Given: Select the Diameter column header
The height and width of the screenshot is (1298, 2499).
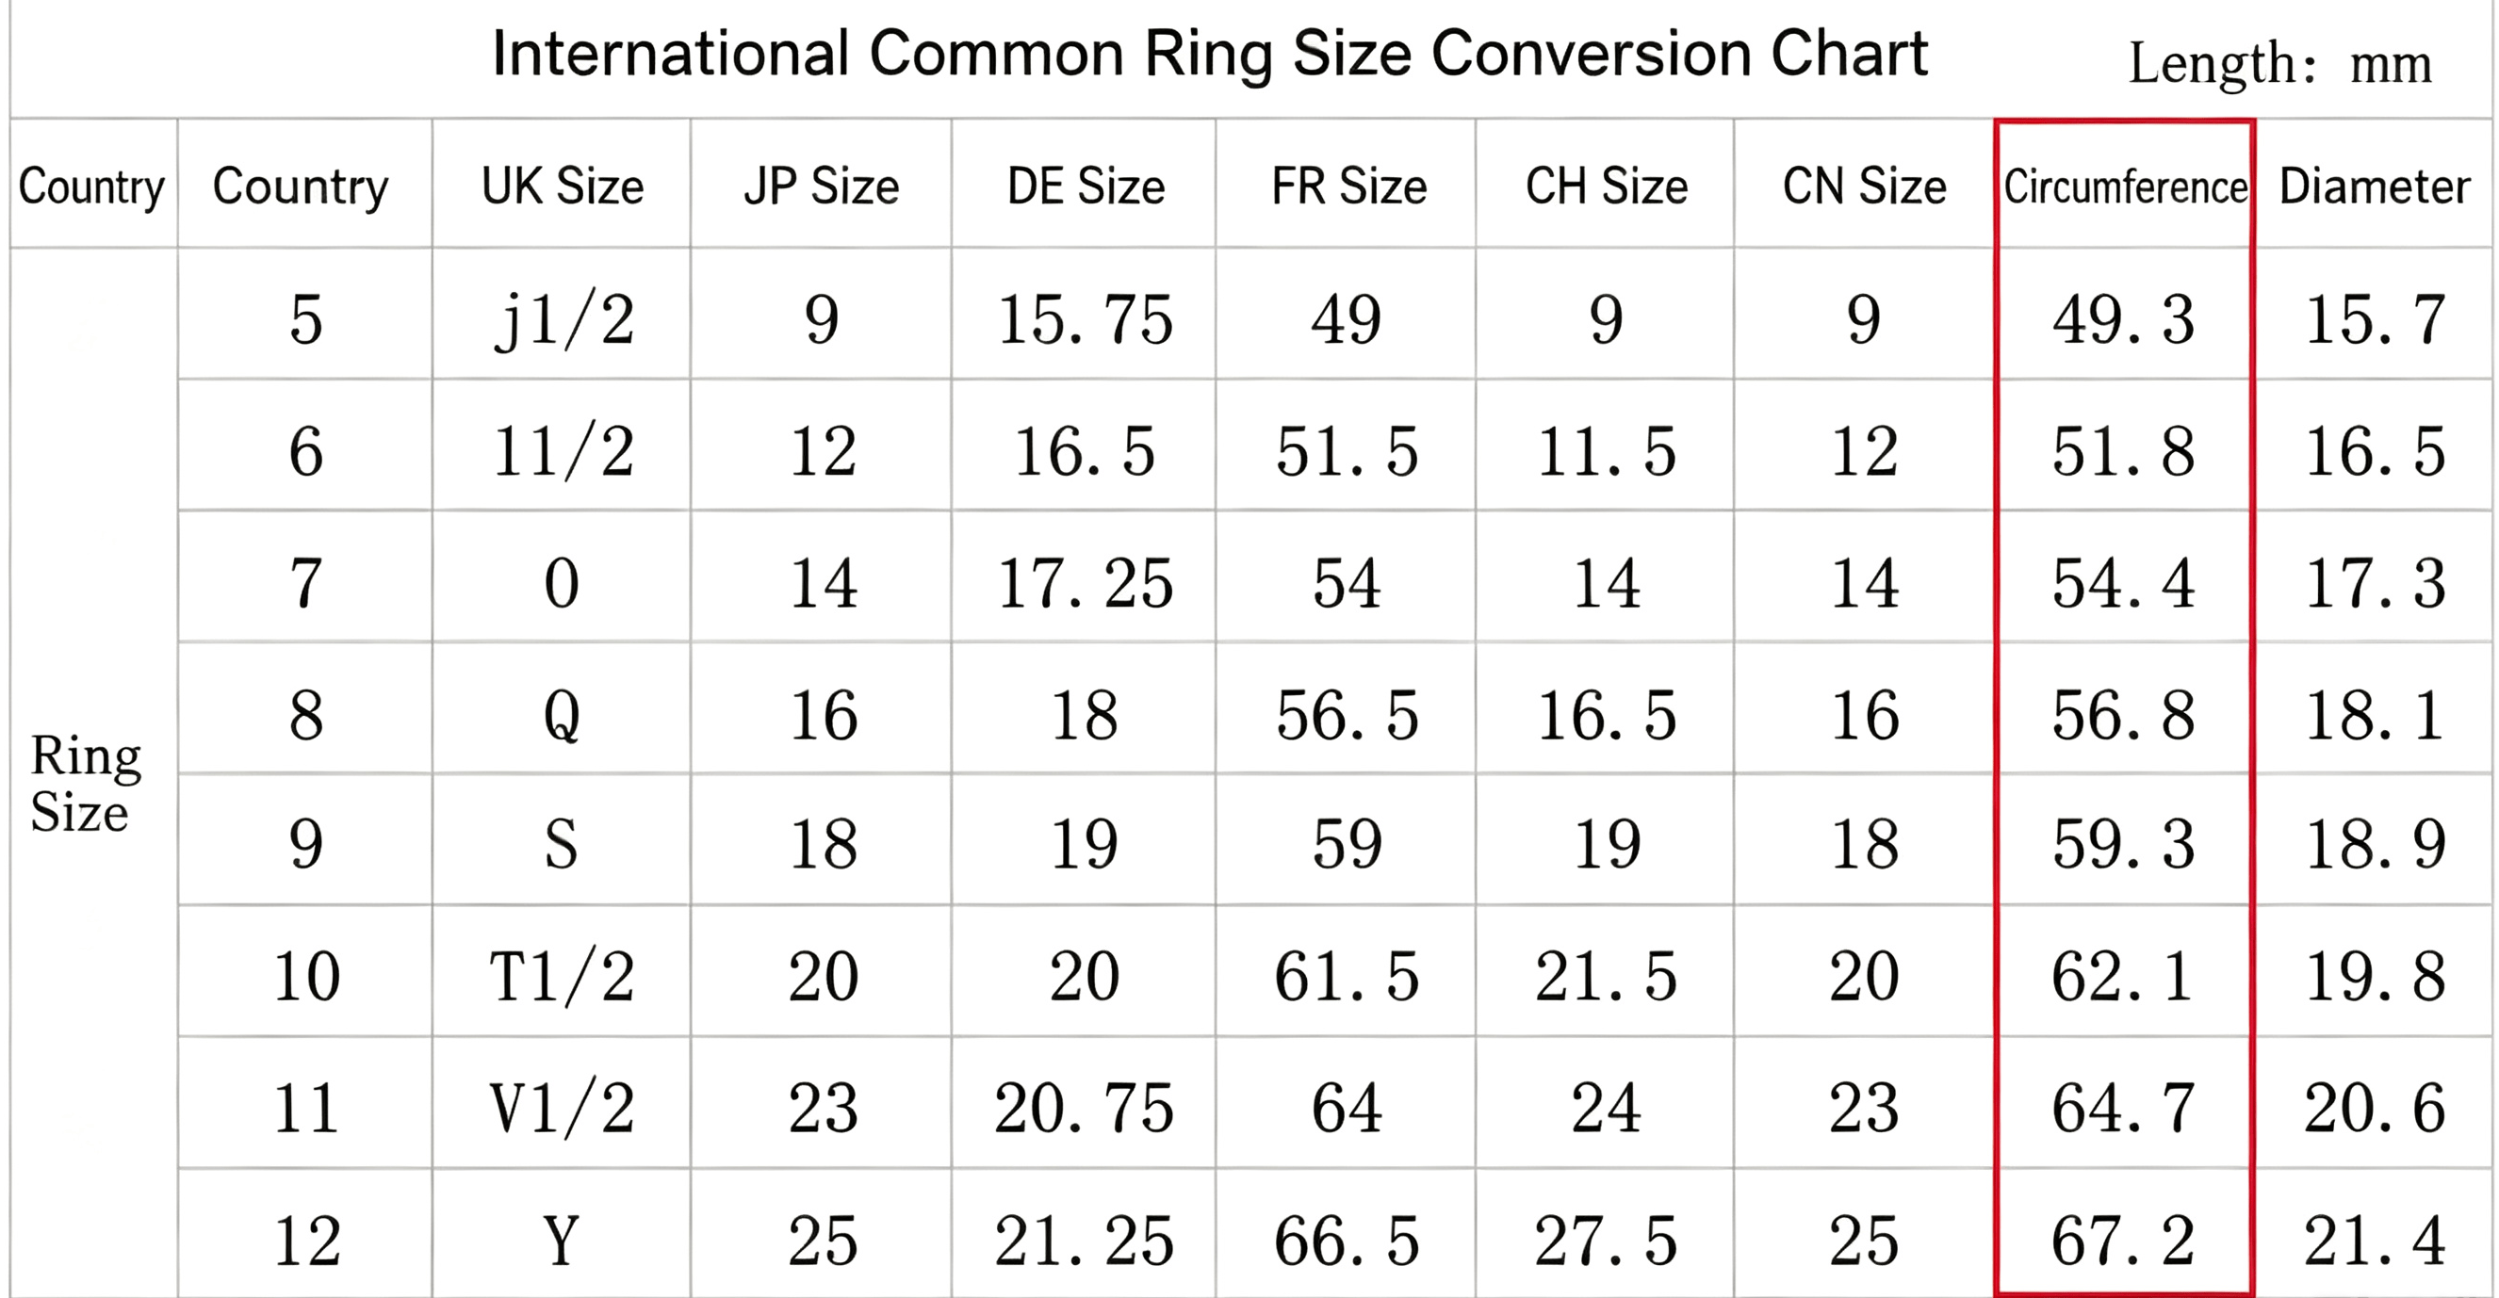Looking at the screenshot, I should pos(2374,187).
